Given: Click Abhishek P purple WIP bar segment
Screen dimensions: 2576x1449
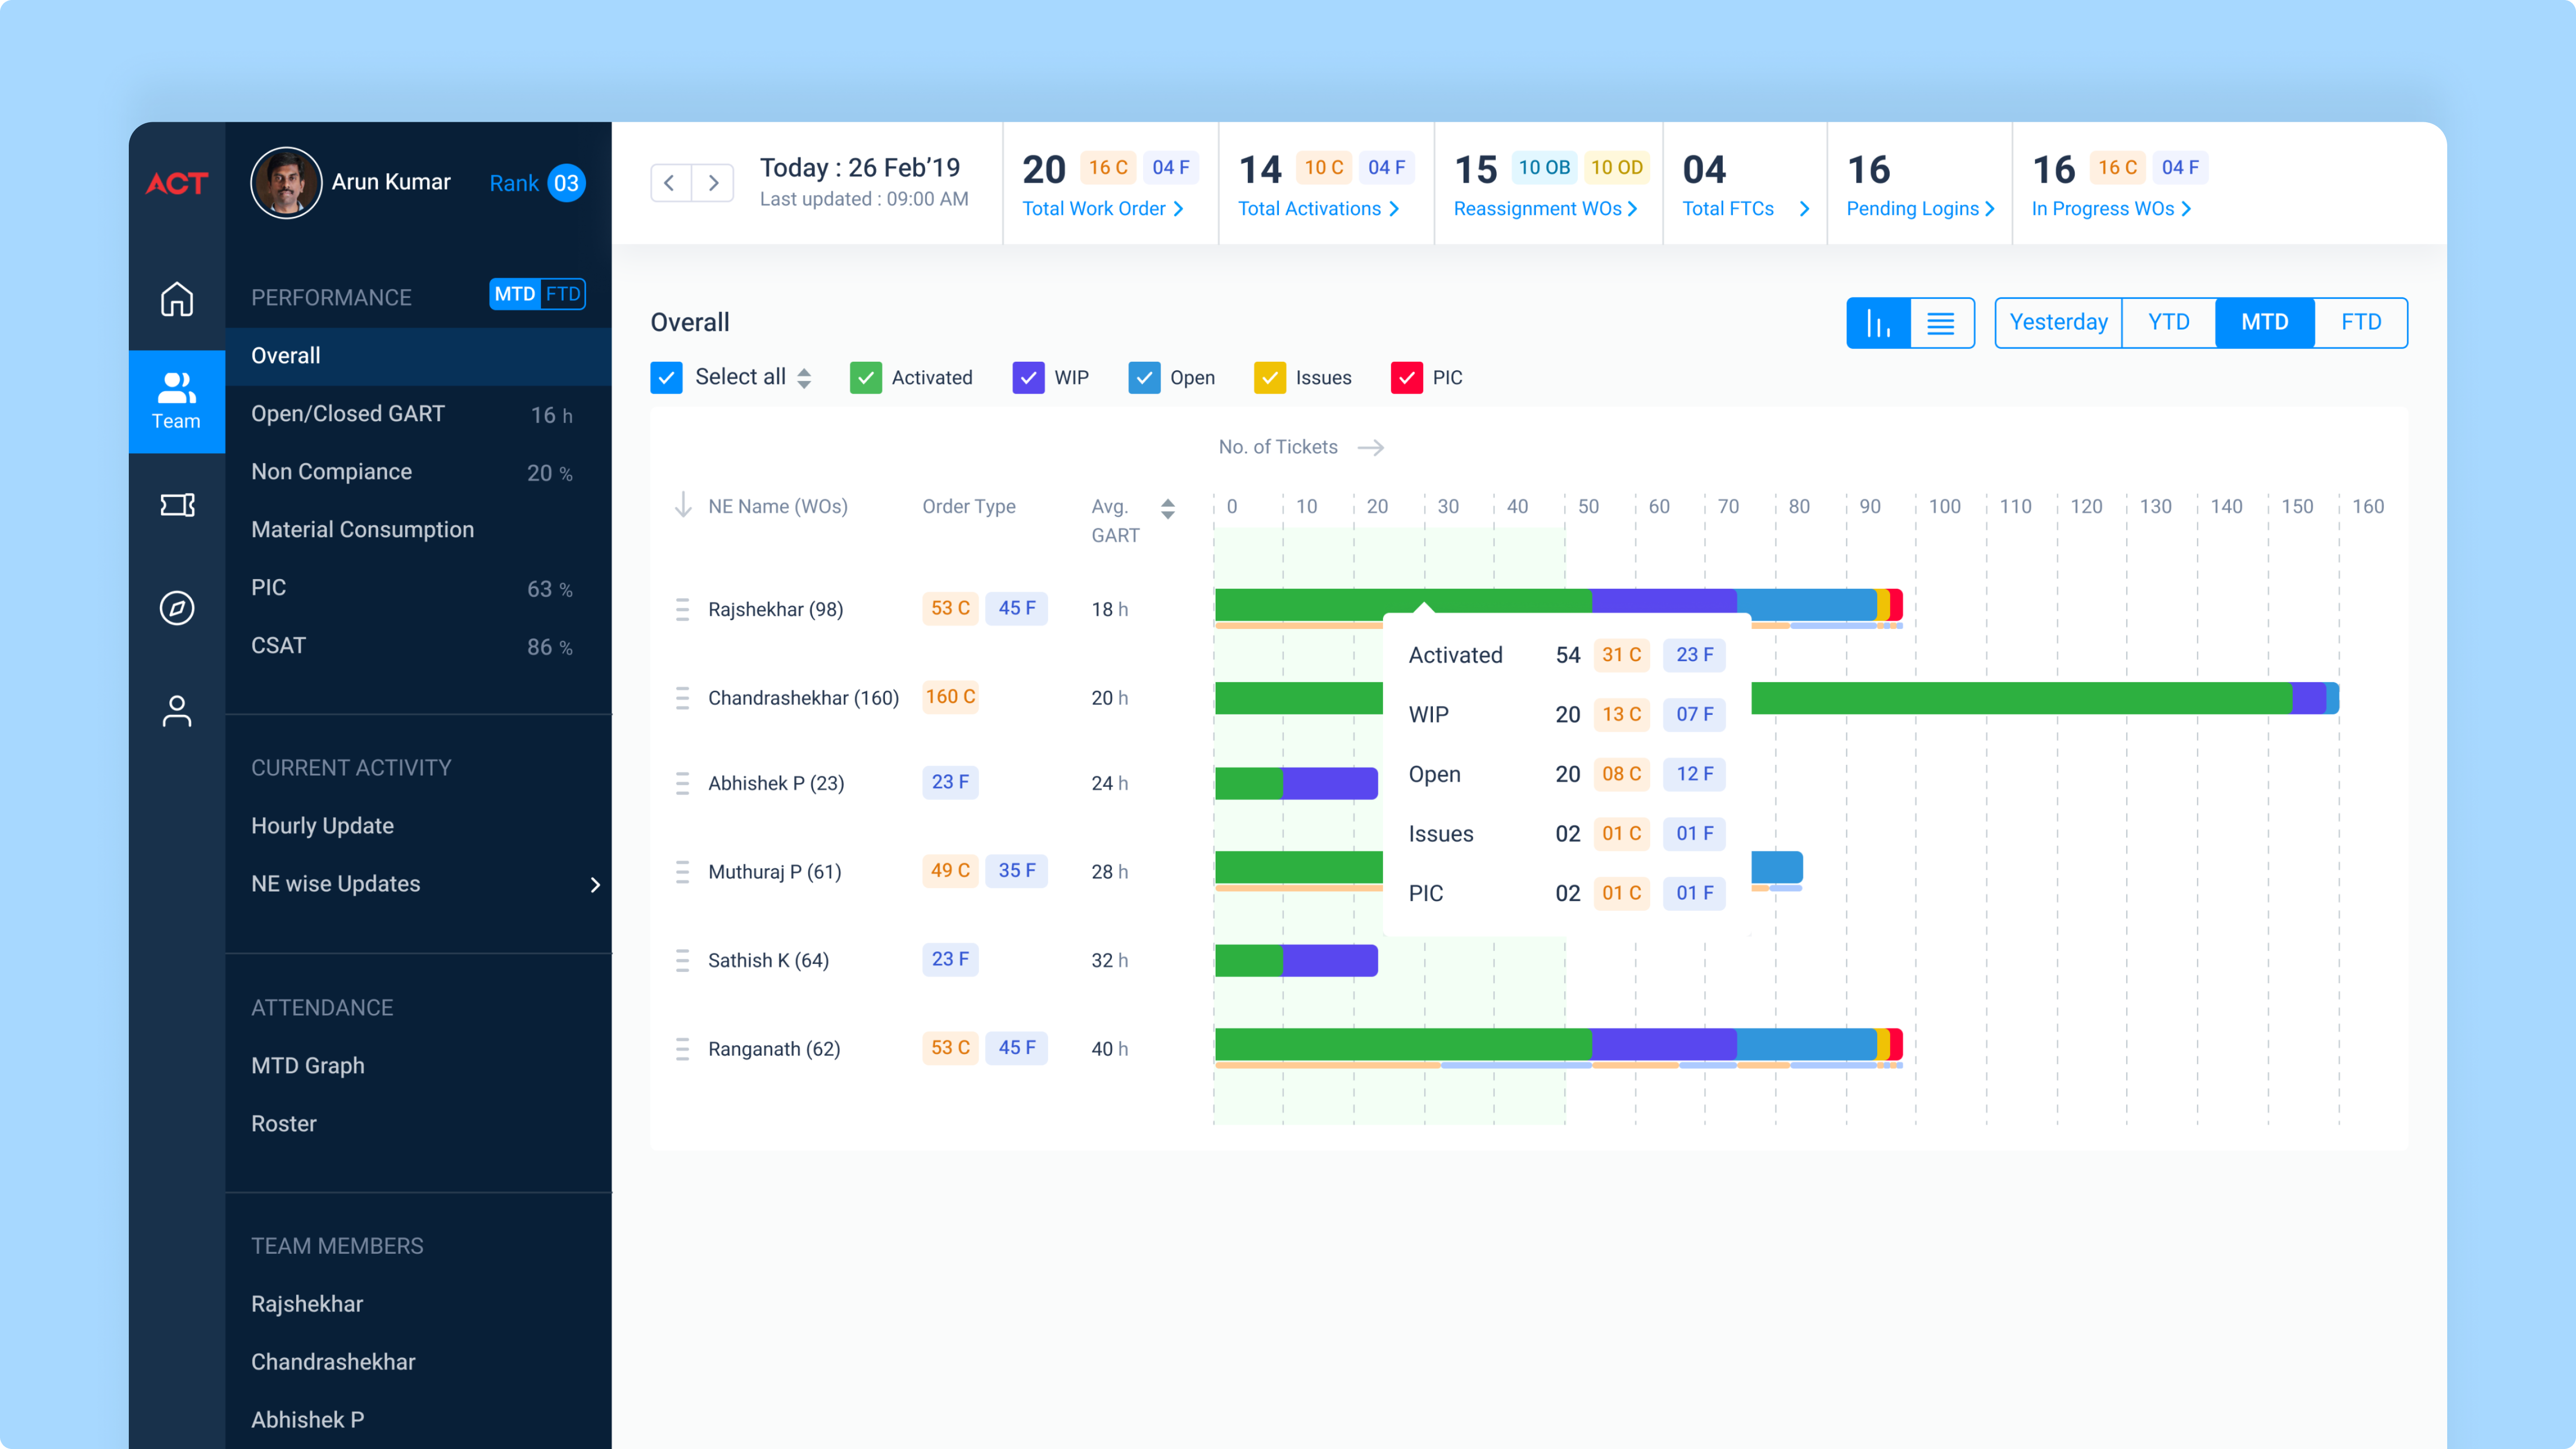Looking at the screenshot, I should (x=1329, y=783).
